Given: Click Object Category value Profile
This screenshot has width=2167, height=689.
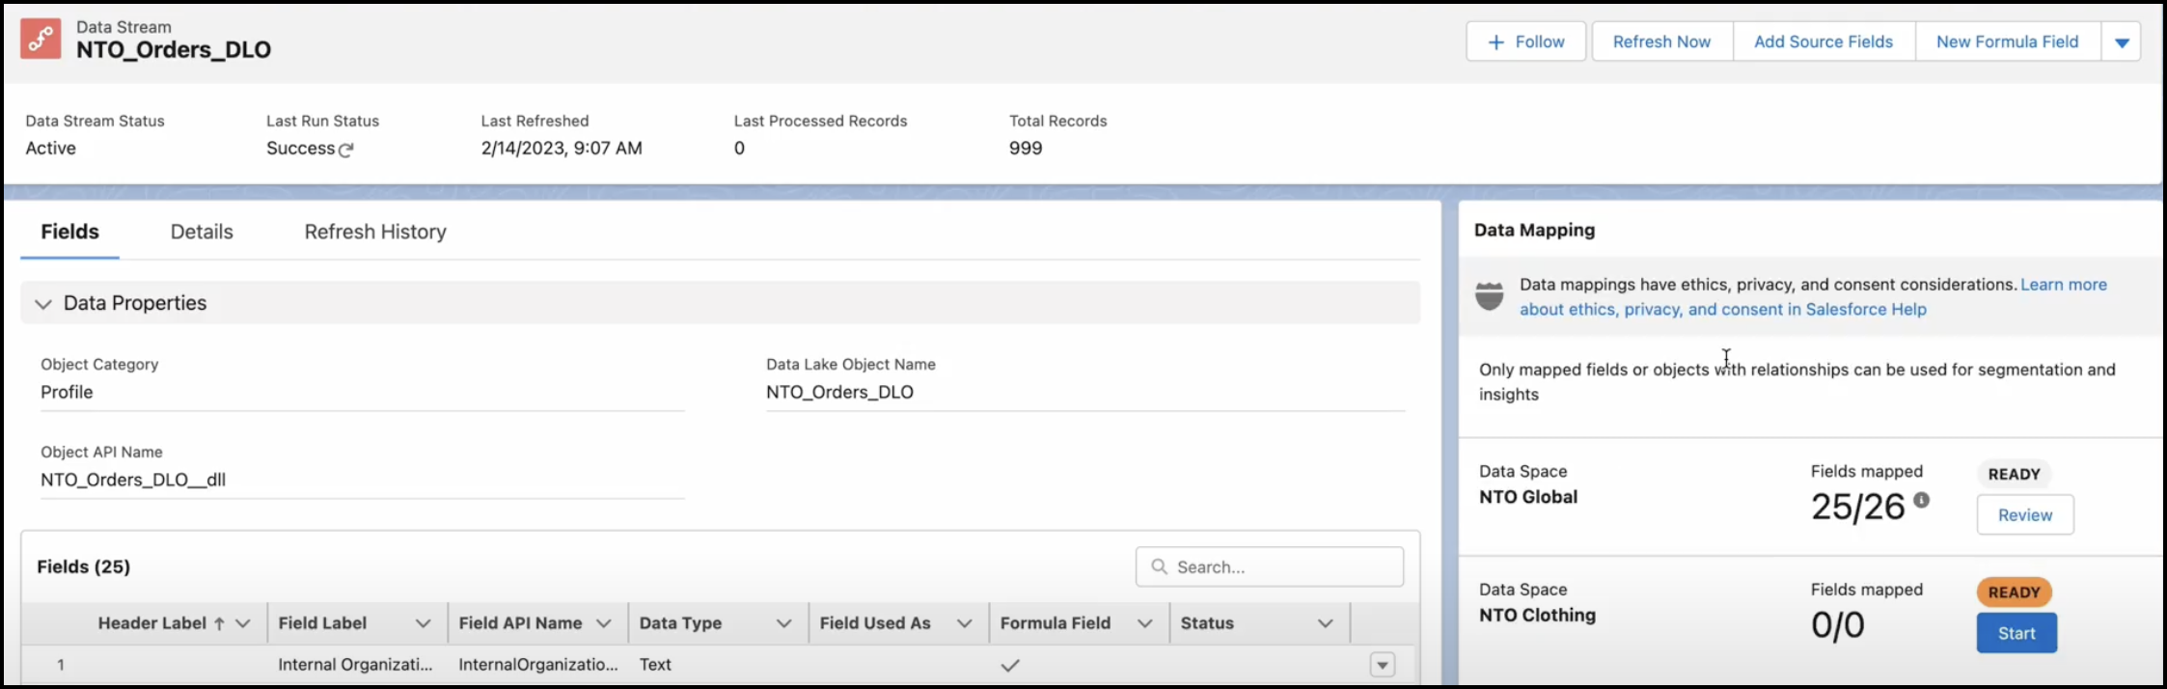Looking at the screenshot, I should [x=67, y=393].
